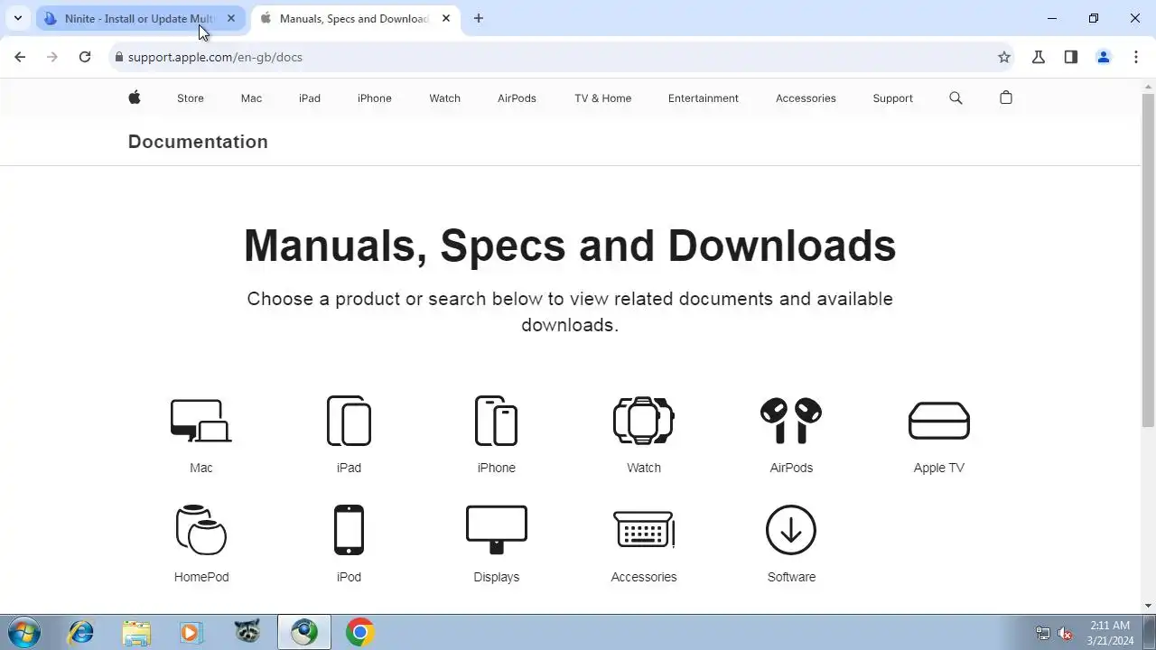1156x650 pixels.
Task: Open the AirPods navigation menu item
Action: (x=517, y=98)
